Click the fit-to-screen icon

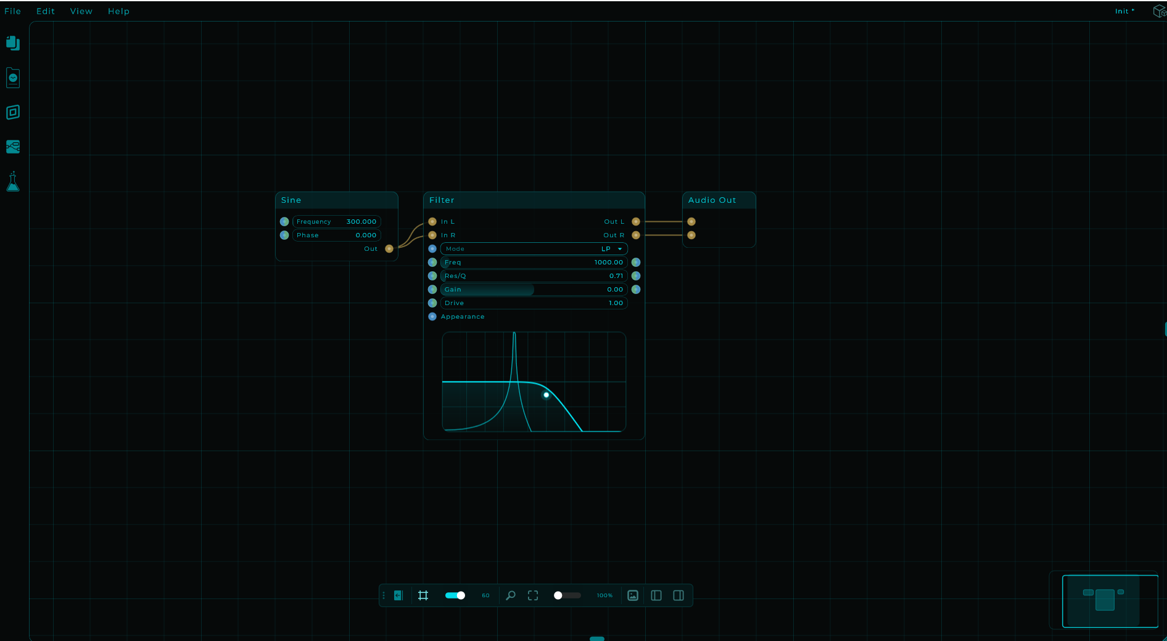[x=533, y=595]
